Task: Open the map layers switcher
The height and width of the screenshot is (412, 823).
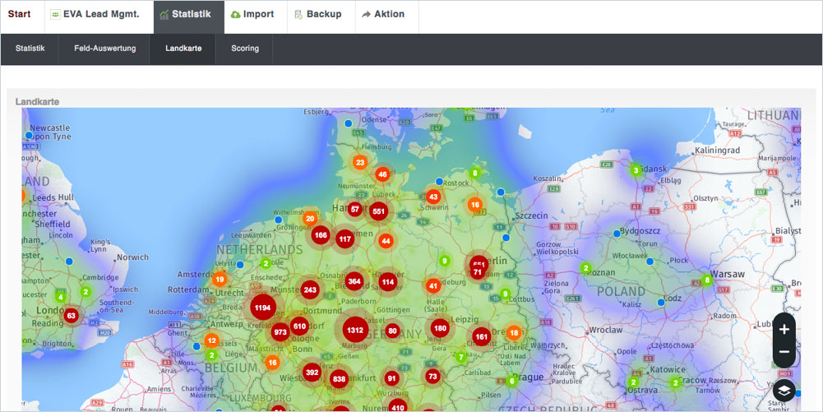Action: (784, 390)
